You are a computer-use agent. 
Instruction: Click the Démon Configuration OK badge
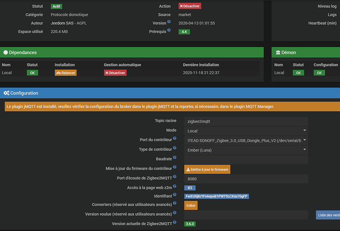coord(319,73)
